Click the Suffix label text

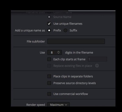pyautogui.click(x=73, y=30)
